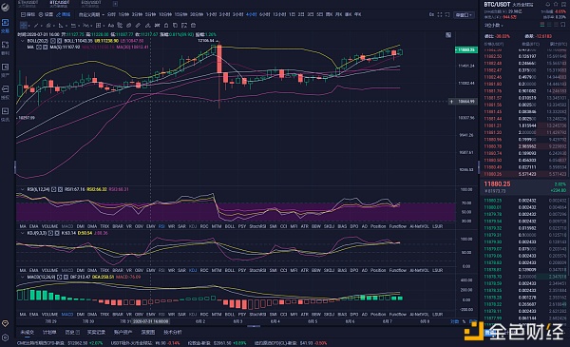The image size is (570, 347).
Task: Collapse the BOLL indicator legend chevron
Action: coord(23,41)
